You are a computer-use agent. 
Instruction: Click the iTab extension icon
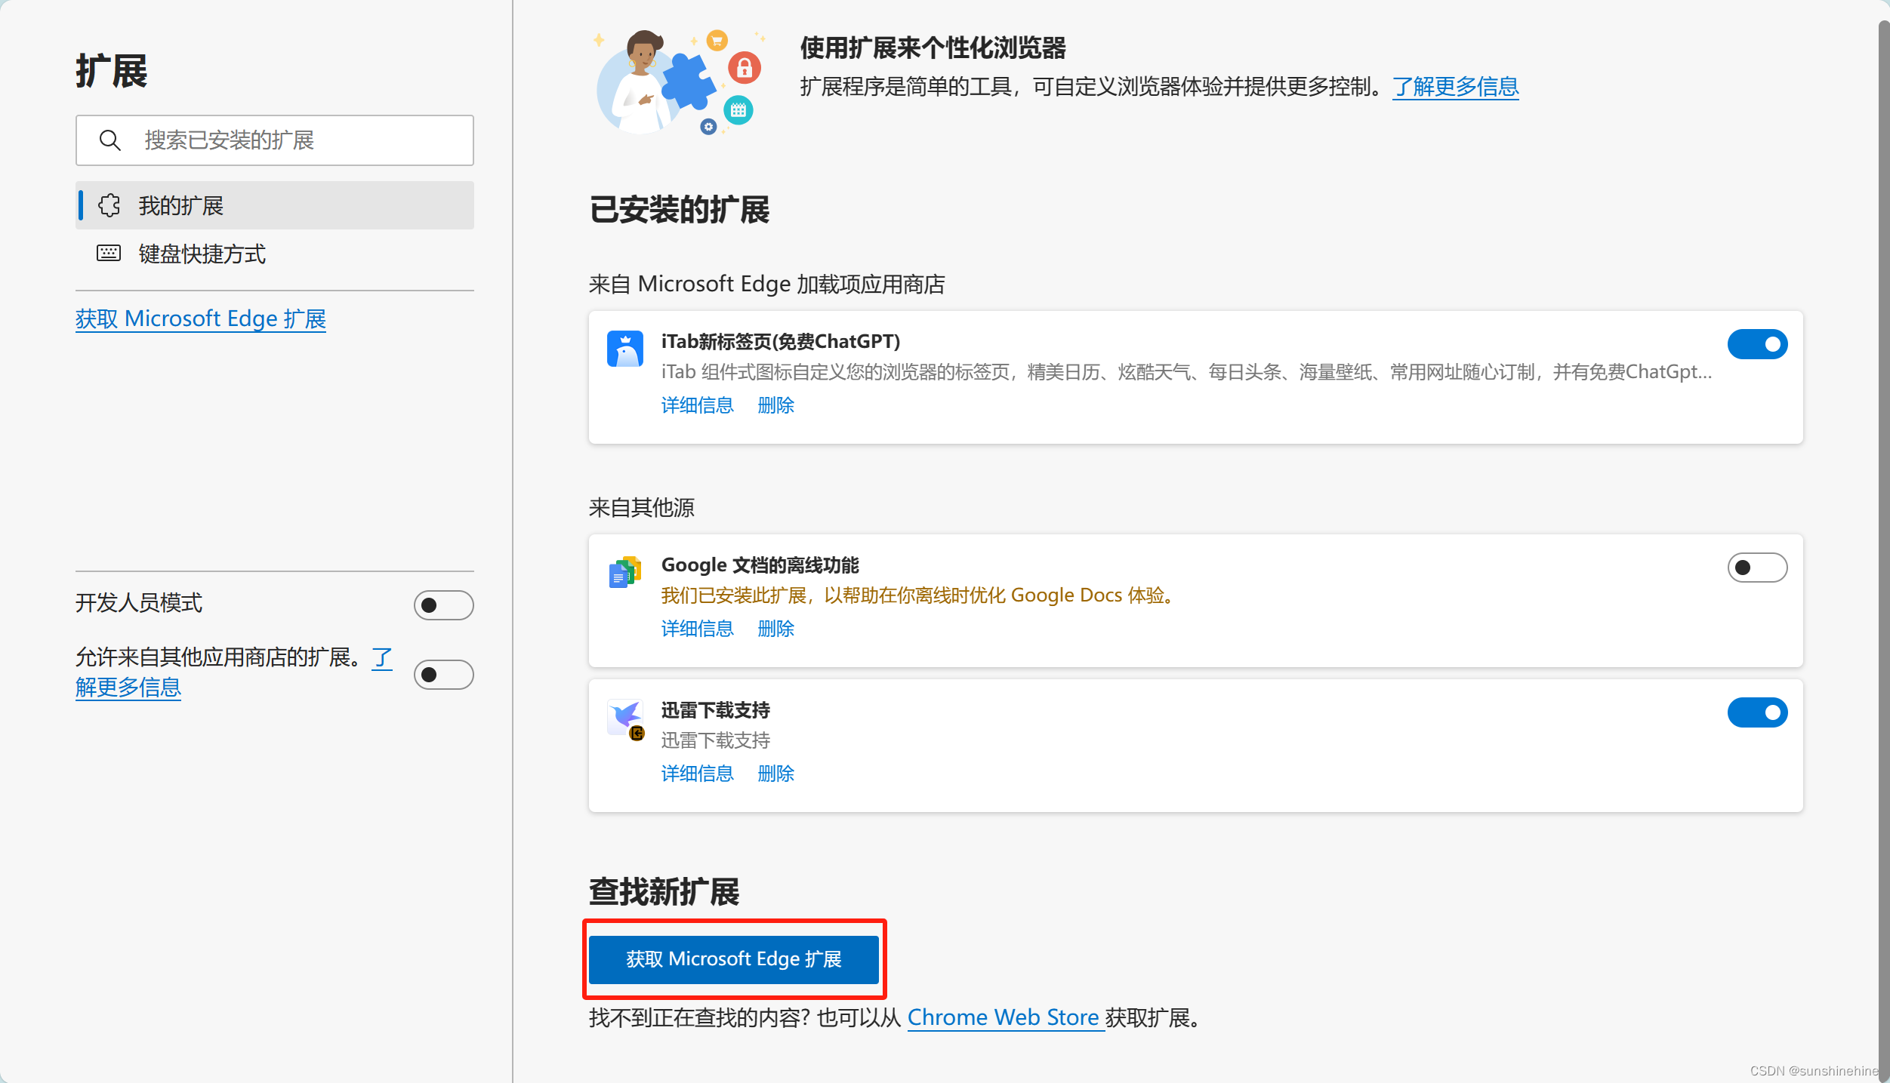point(624,349)
